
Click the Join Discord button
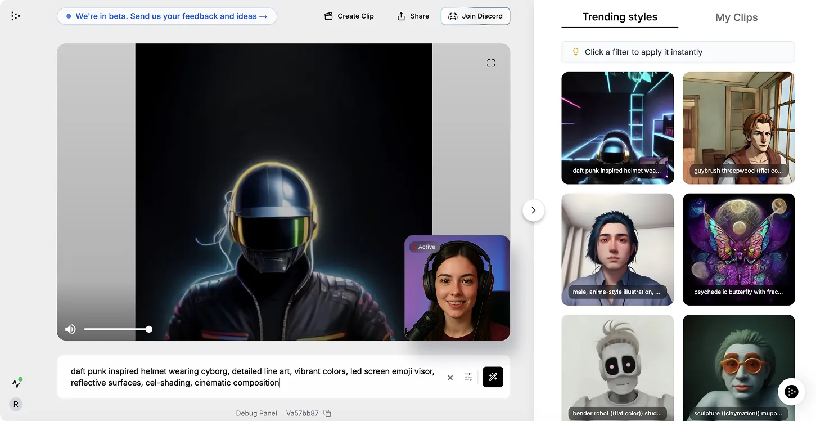pos(475,16)
